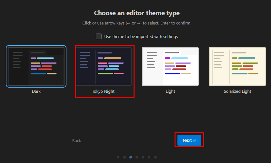Jump to the fifth step pagination dot

pyautogui.click(x=143, y=157)
